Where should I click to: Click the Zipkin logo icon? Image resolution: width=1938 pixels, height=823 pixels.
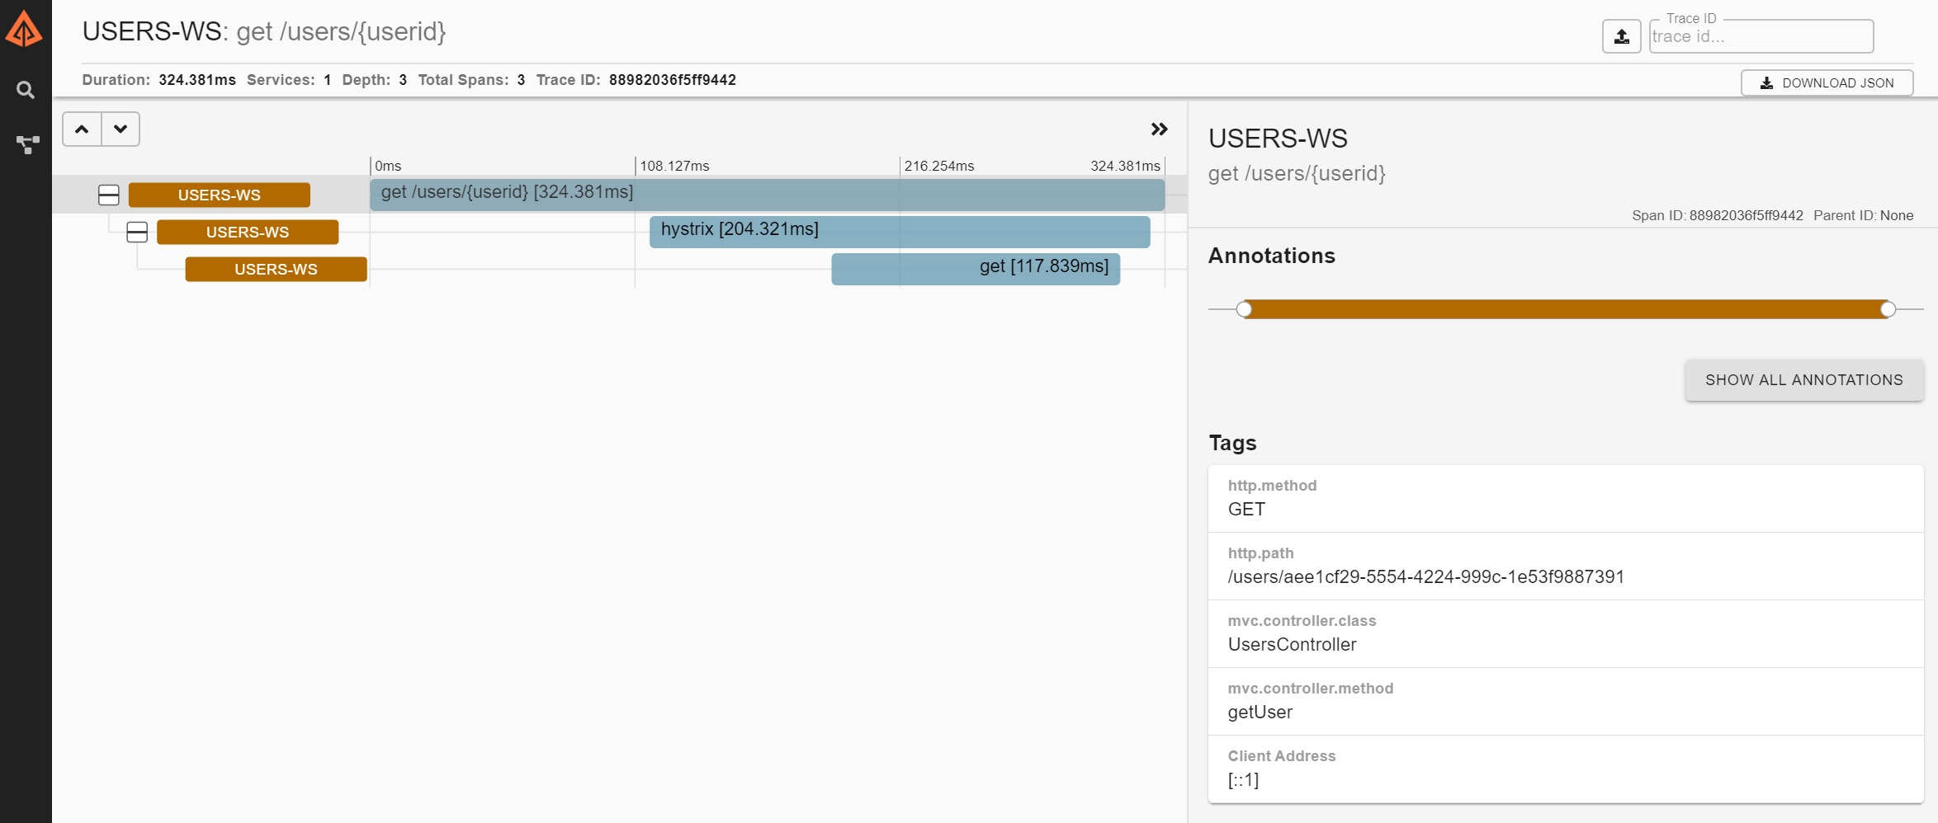[24, 30]
